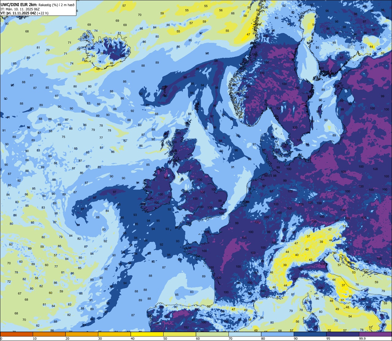Click the legend label '40'
The width and height of the screenshot is (392, 341).
pyautogui.click(x=133, y=339)
